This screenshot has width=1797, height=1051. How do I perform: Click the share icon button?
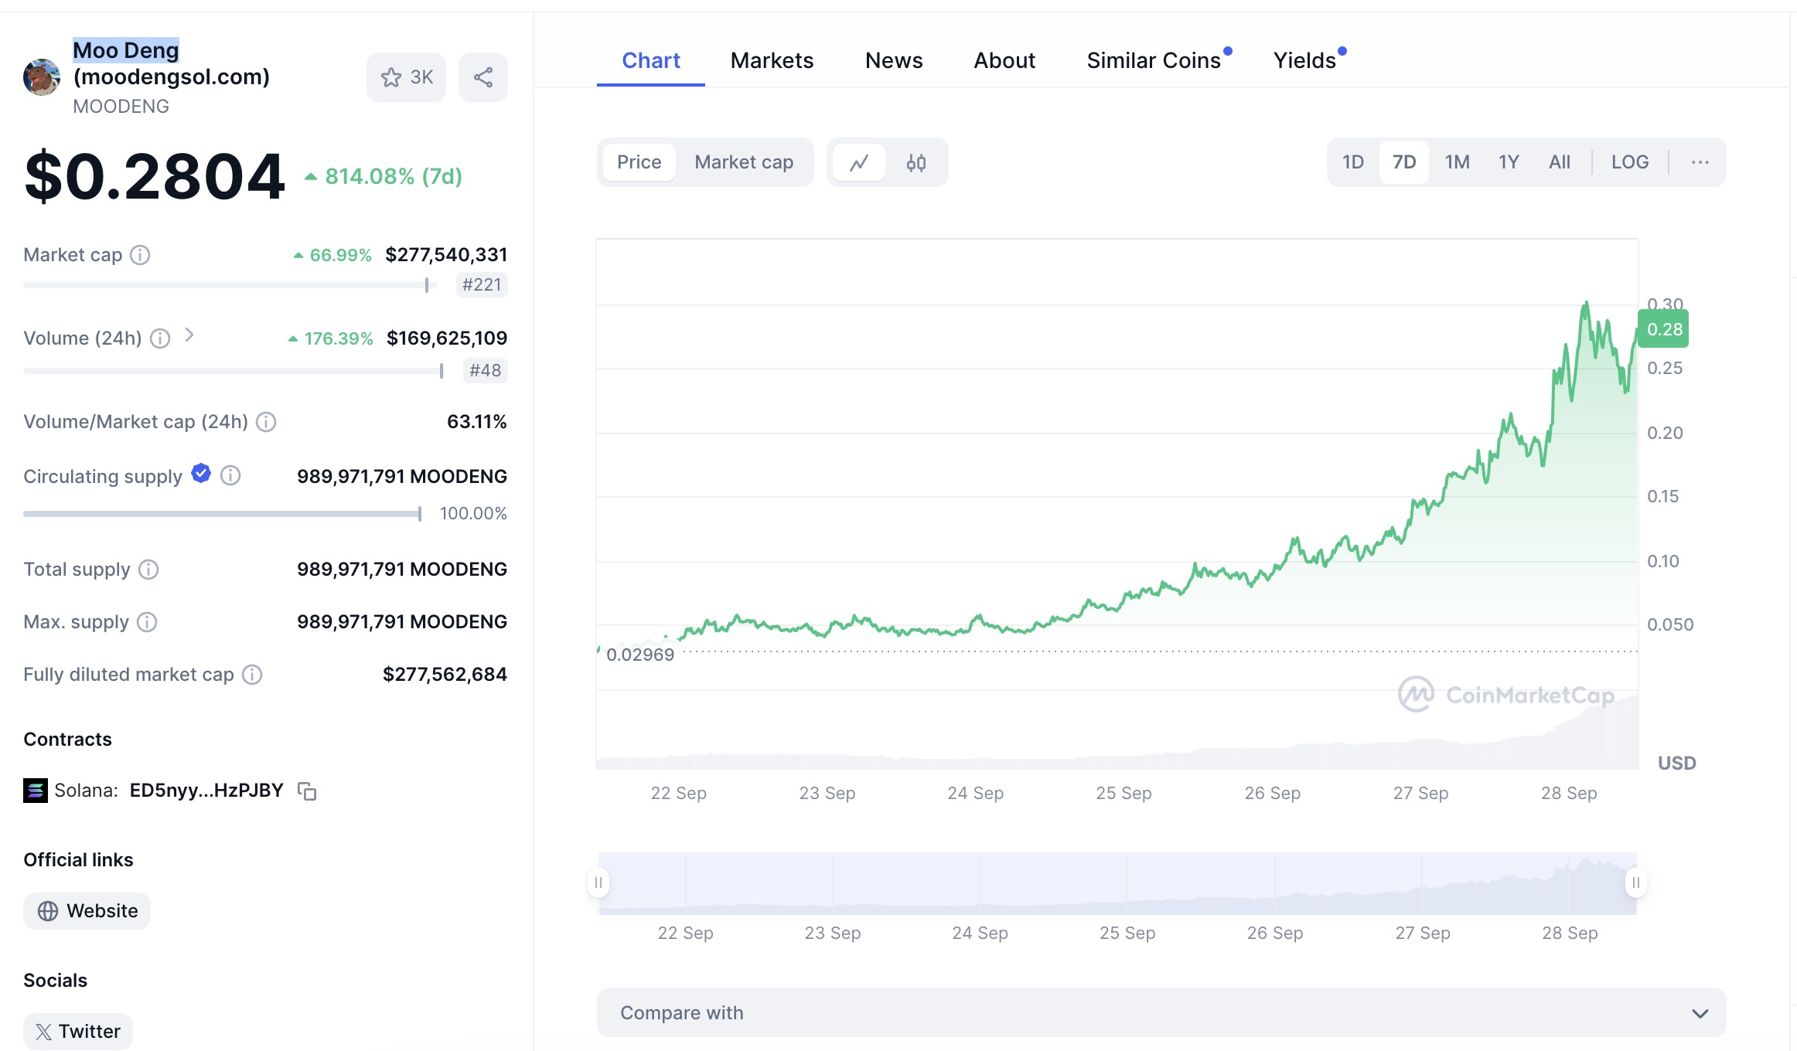point(483,77)
